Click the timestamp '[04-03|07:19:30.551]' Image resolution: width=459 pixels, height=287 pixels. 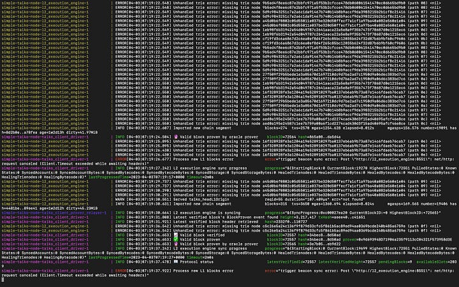pyautogui.click(x=149, y=200)
